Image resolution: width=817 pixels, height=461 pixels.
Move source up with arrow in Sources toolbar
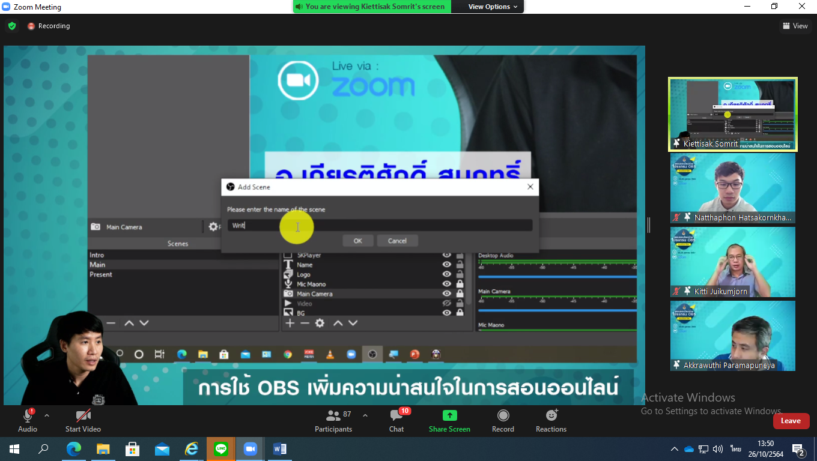338,323
